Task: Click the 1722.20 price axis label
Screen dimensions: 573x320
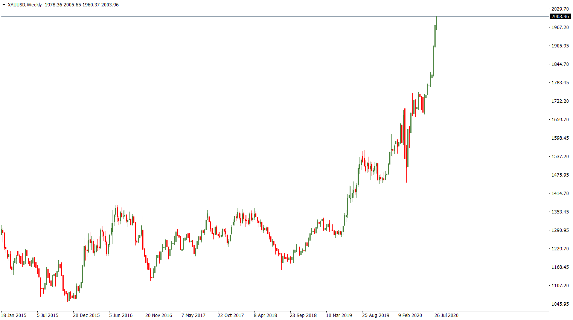Action: click(560, 101)
